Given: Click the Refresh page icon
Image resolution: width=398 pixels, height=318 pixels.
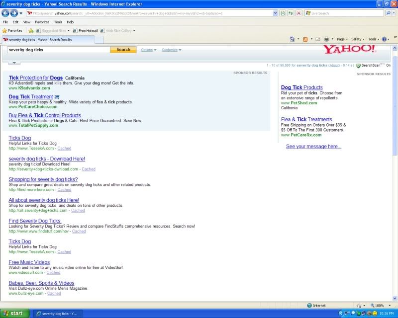Looking at the screenshot, I should point(291,13).
